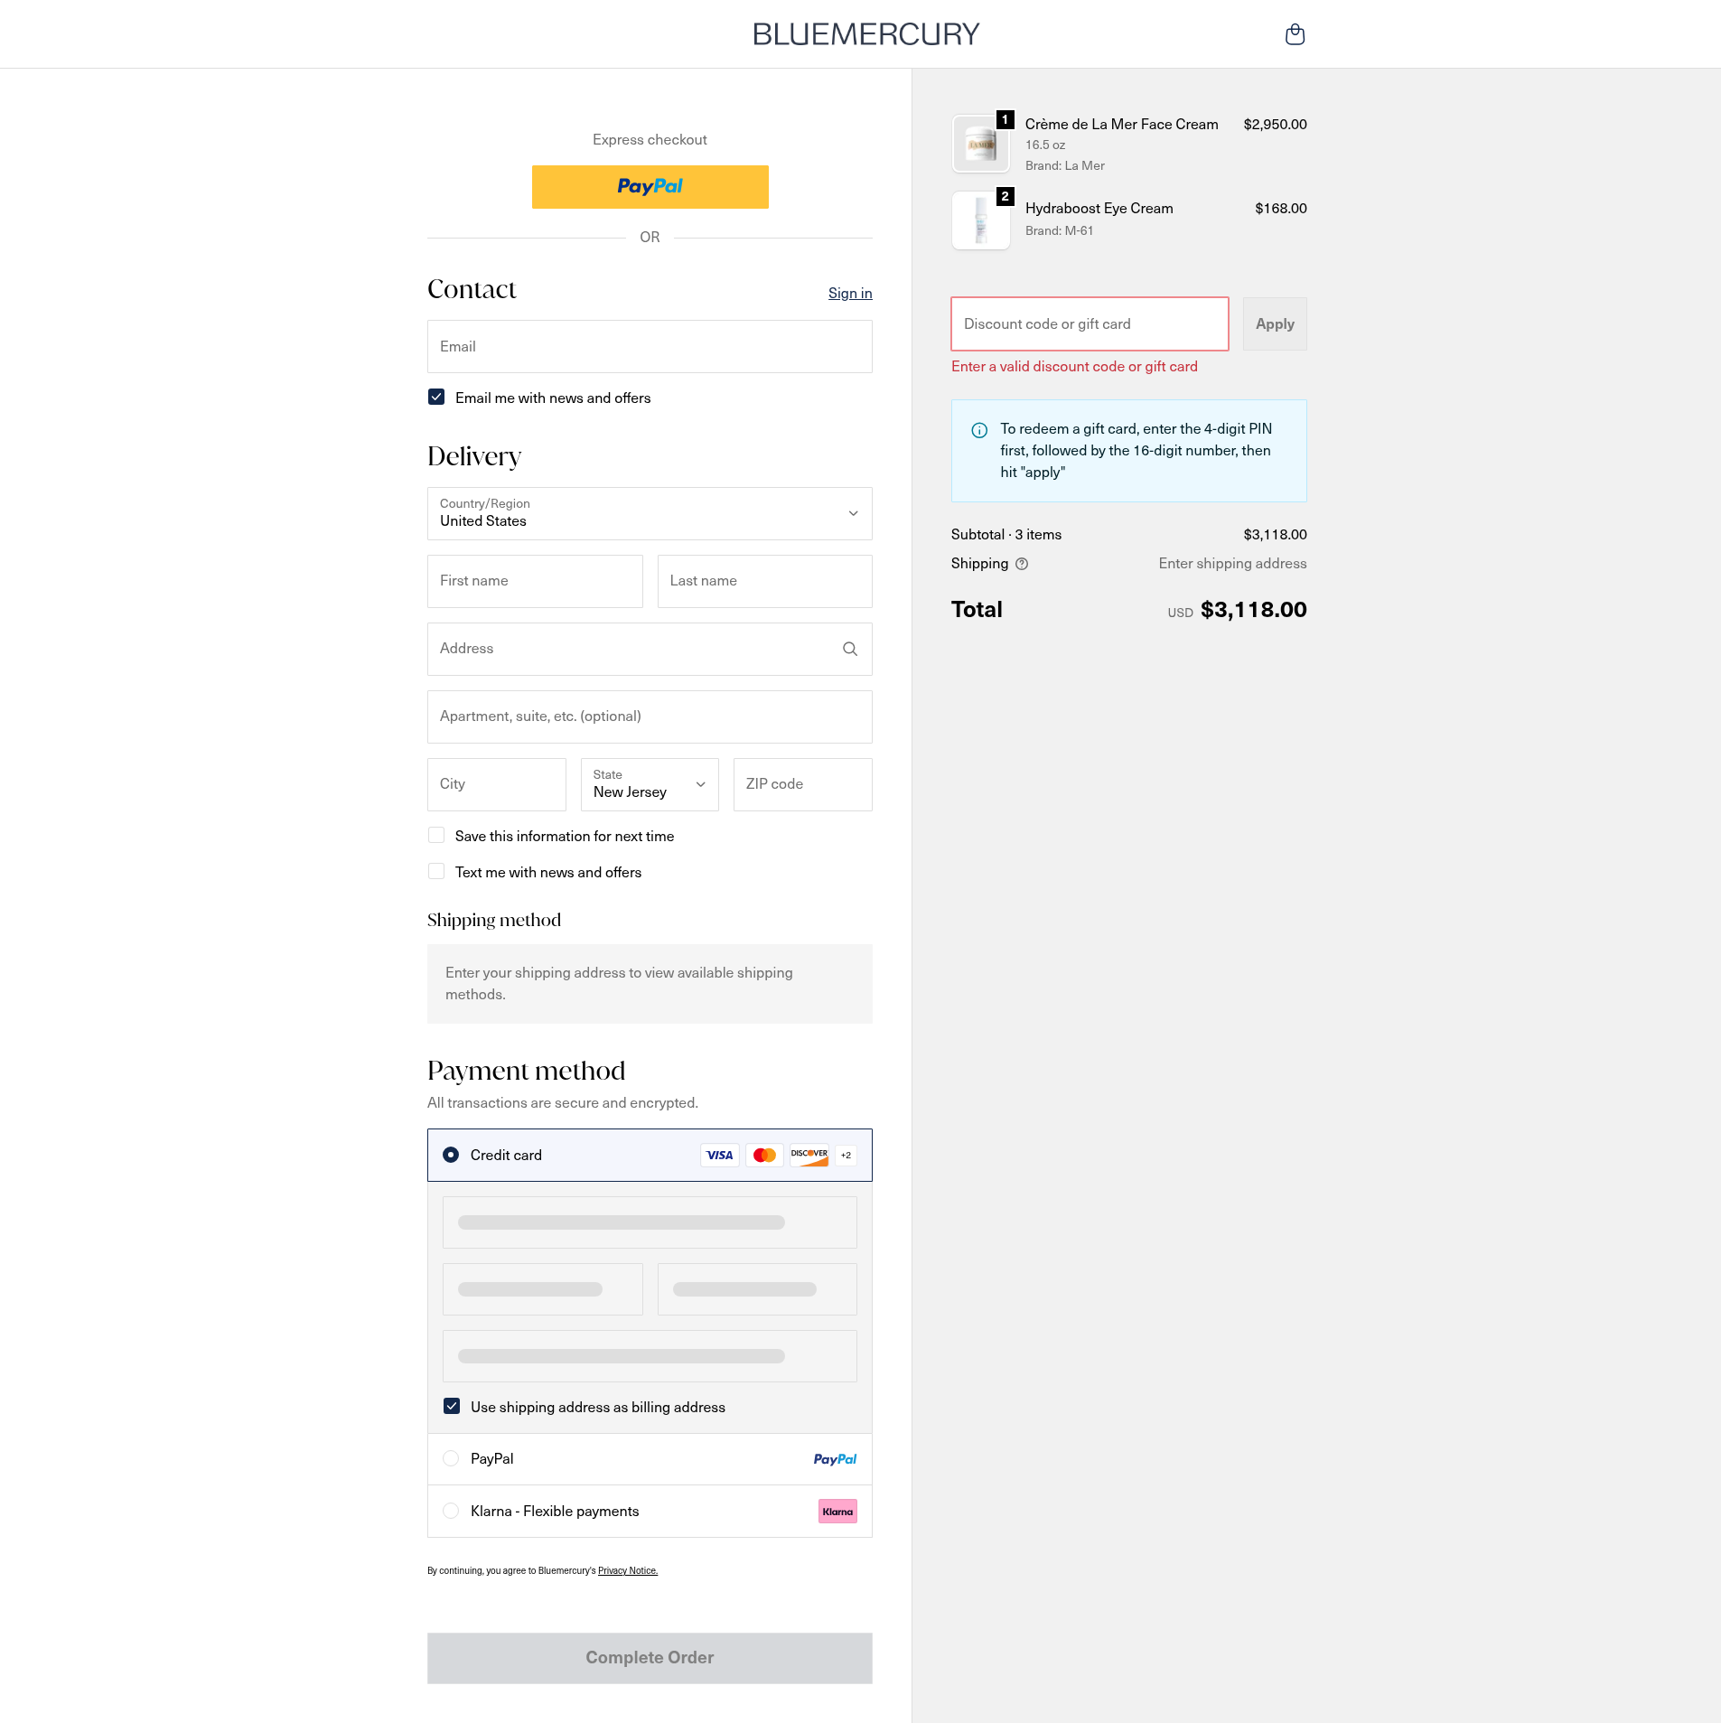The width and height of the screenshot is (1721, 1723).
Task: Uncheck Email me with news and offers
Action: [436, 398]
